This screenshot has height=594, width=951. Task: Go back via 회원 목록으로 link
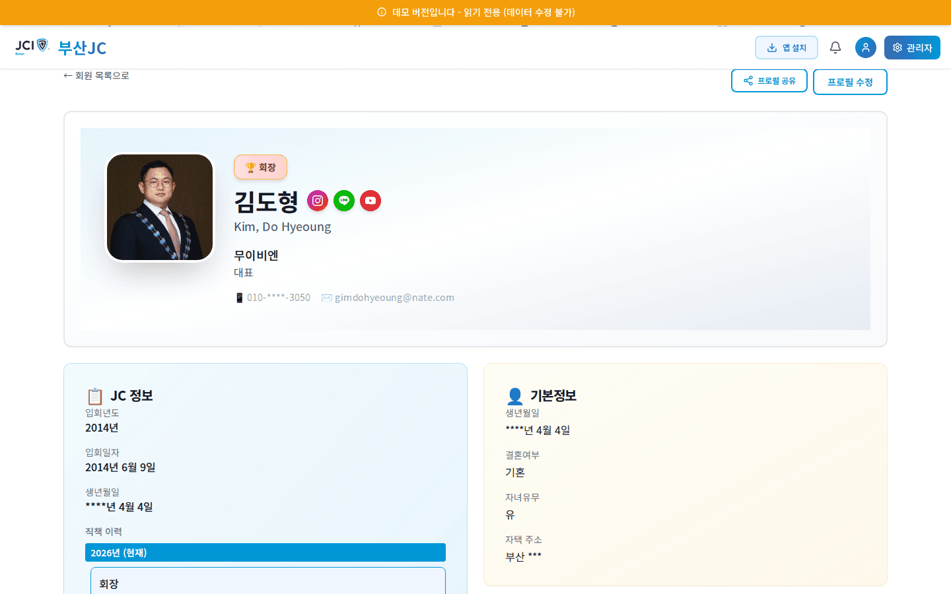[96, 75]
